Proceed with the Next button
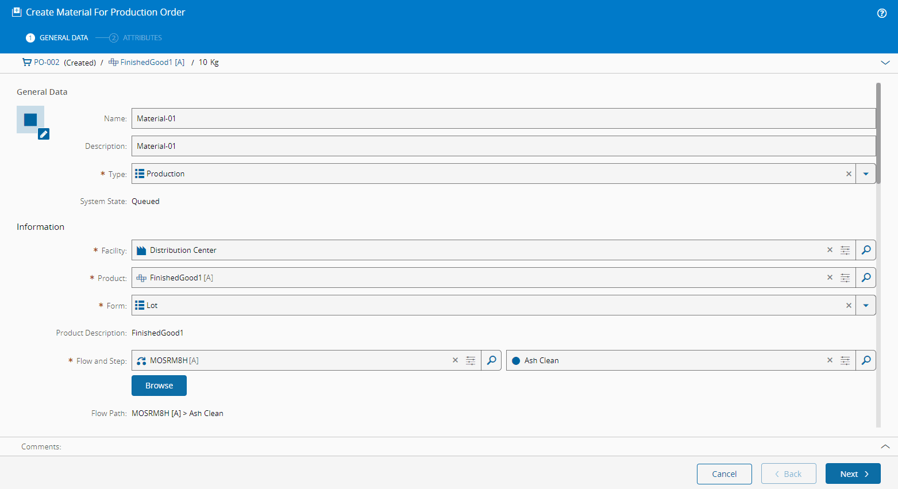Viewport: 898px width, 489px height. [853, 473]
